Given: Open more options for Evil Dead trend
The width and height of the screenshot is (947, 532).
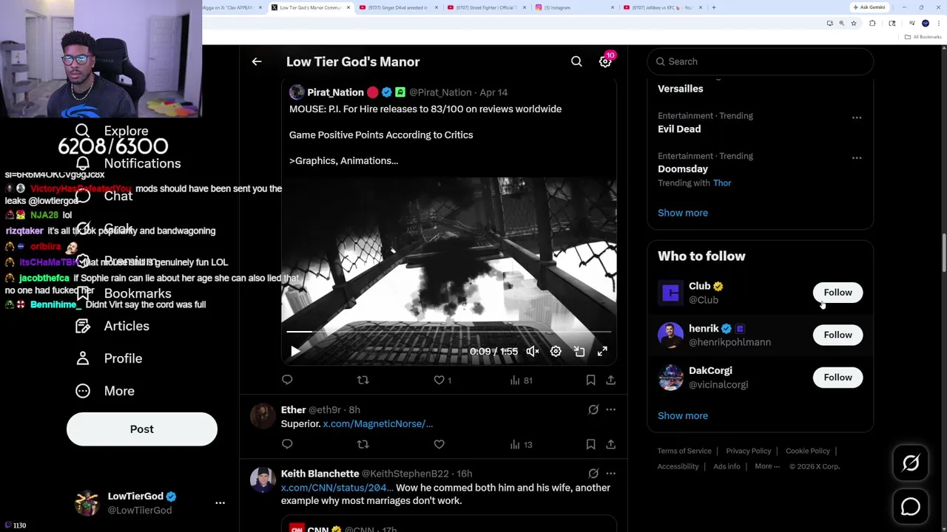Looking at the screenshot, I should [857, 117].
